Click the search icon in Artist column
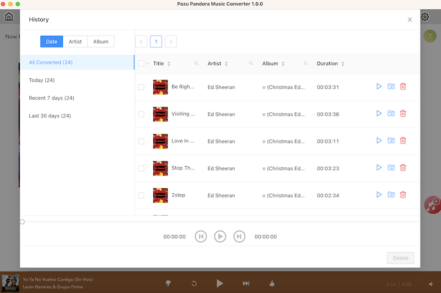 (x=251, y=64)
